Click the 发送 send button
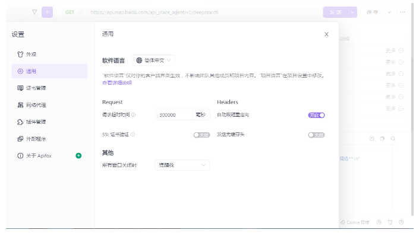The height and width of the screenshot is (233, 419). tap(335, 12)
